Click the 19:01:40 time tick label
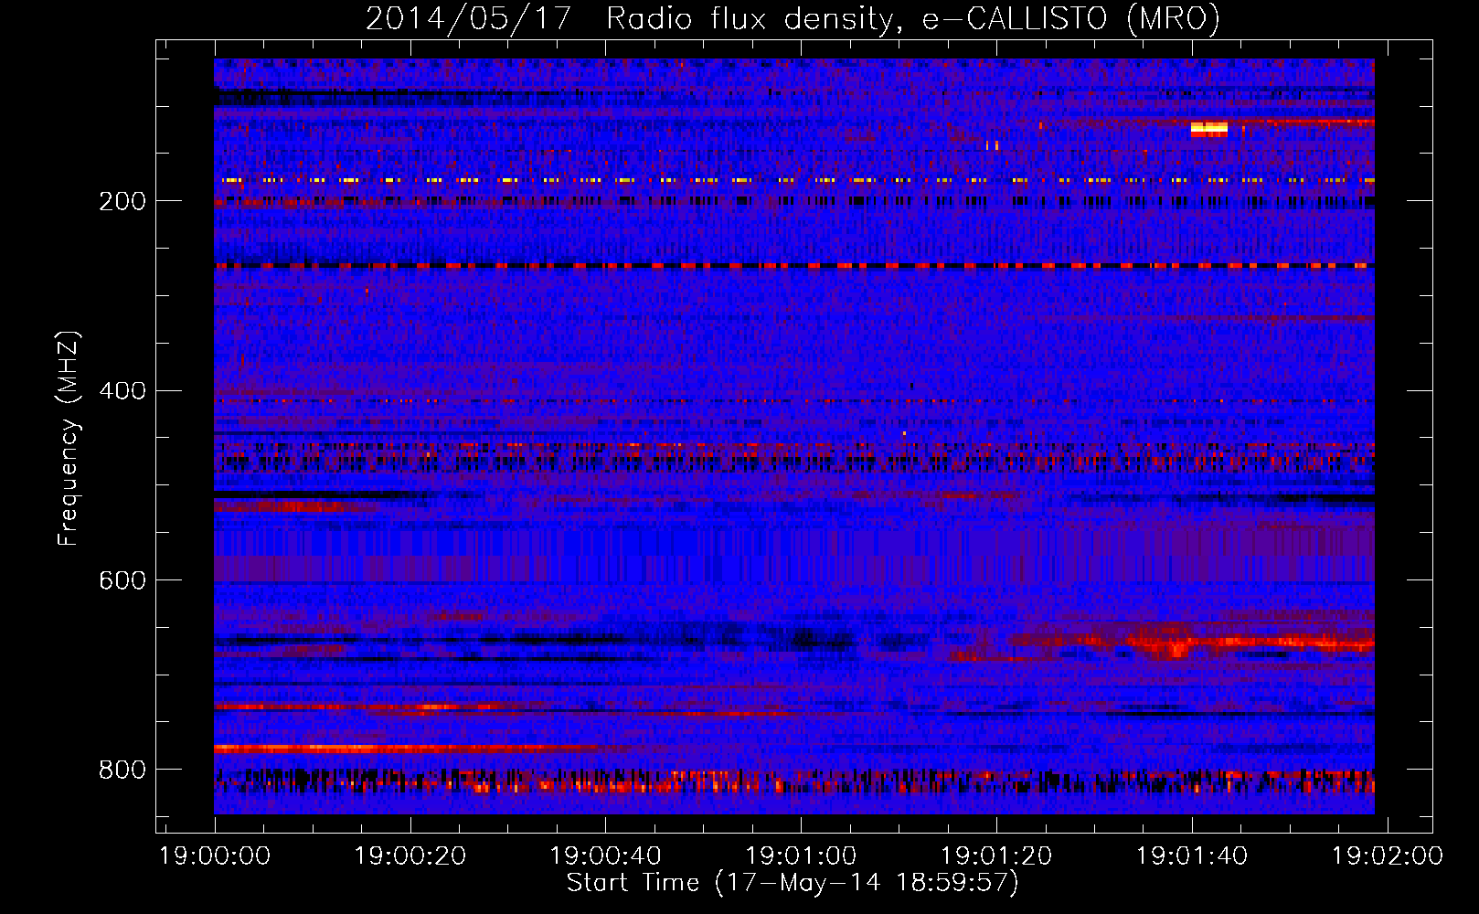Viewport: 1479px width, 914px height. pos(1191,856)
